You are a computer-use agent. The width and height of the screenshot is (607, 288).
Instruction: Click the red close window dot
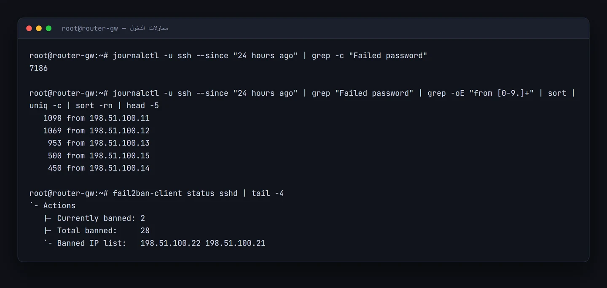point(29,28)
